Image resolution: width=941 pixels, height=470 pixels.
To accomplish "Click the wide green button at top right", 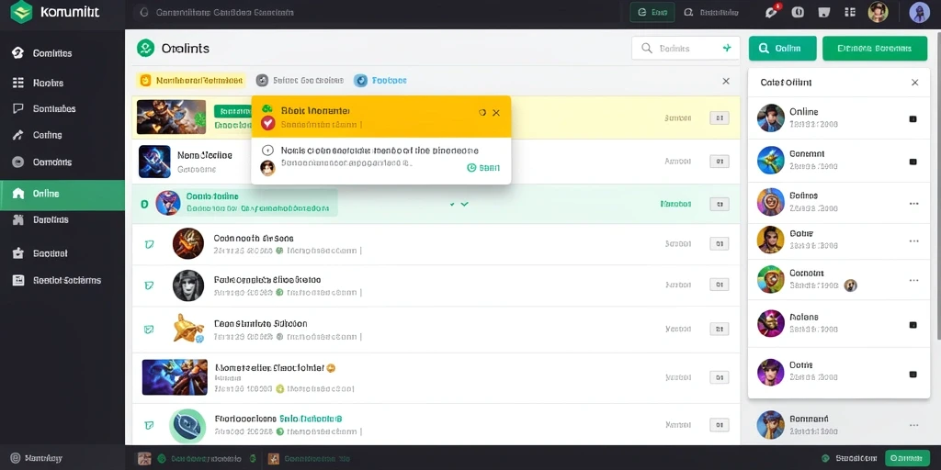I will (x=875, y=49).
